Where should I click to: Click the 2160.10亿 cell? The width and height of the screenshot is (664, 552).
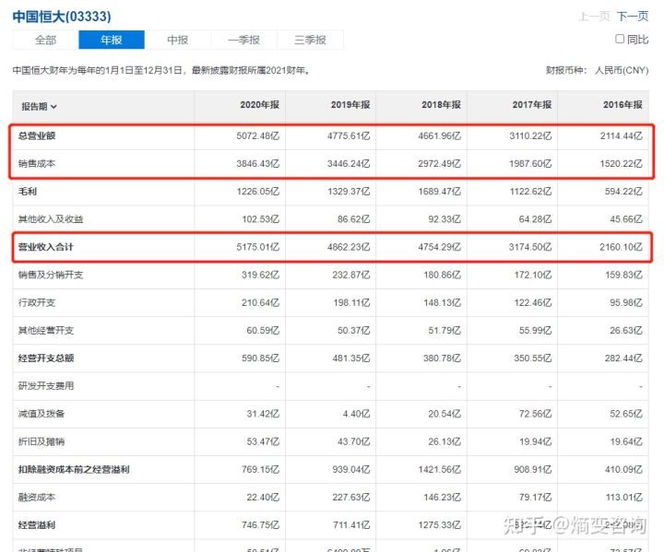coord(622,247)
